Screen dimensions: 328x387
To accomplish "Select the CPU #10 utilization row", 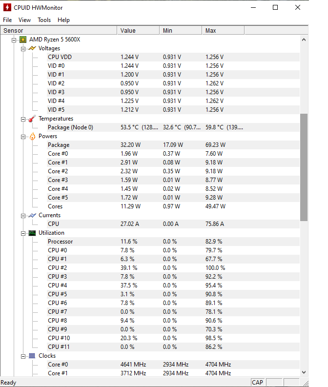I will click(173, 338).
